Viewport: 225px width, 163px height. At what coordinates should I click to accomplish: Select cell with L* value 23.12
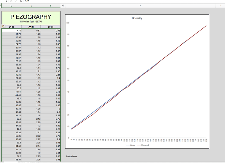(x=11, y=61)
